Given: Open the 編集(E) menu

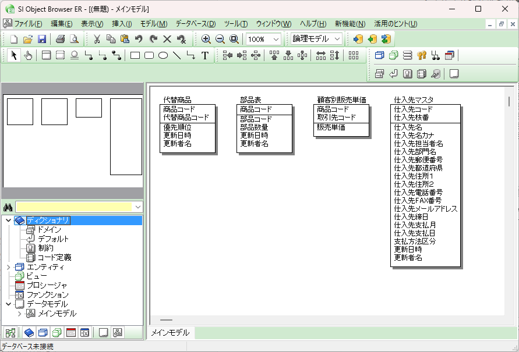Looking at the screenshot, I should tap(62, 24).
